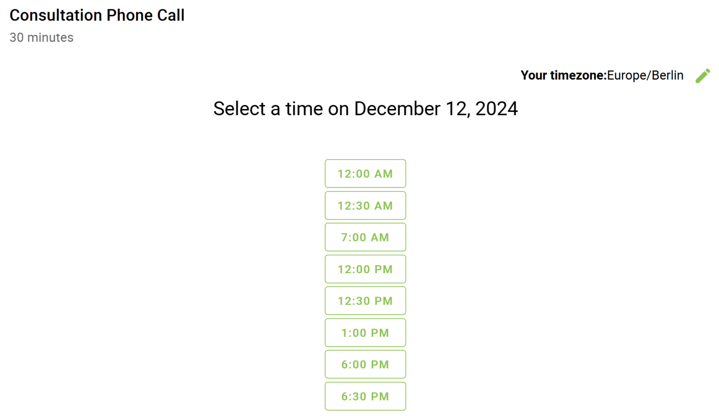Choose the first evening slot at six o'clock
This screenshot has width=719, height=416.
coord(365,365)
